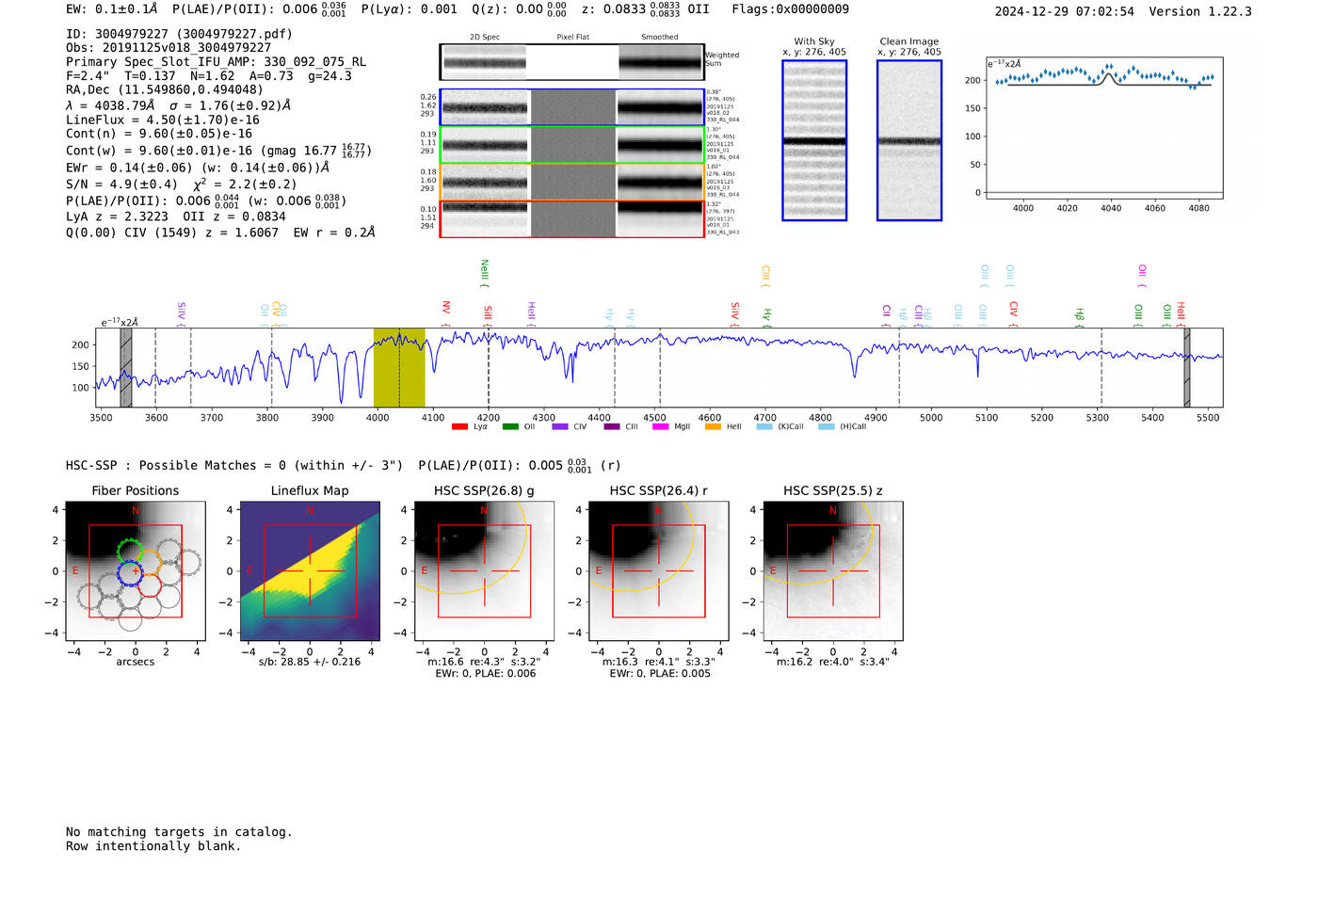Click the HSC SSP(25.5) z cutout

point(832,571)
